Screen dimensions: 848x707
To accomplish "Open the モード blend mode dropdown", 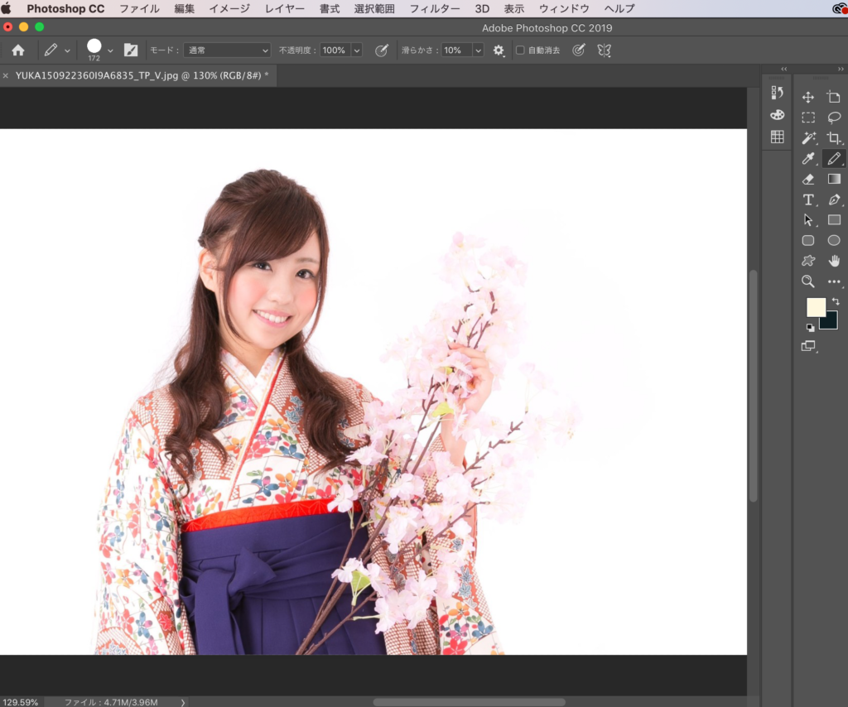I will click(227, 50).
